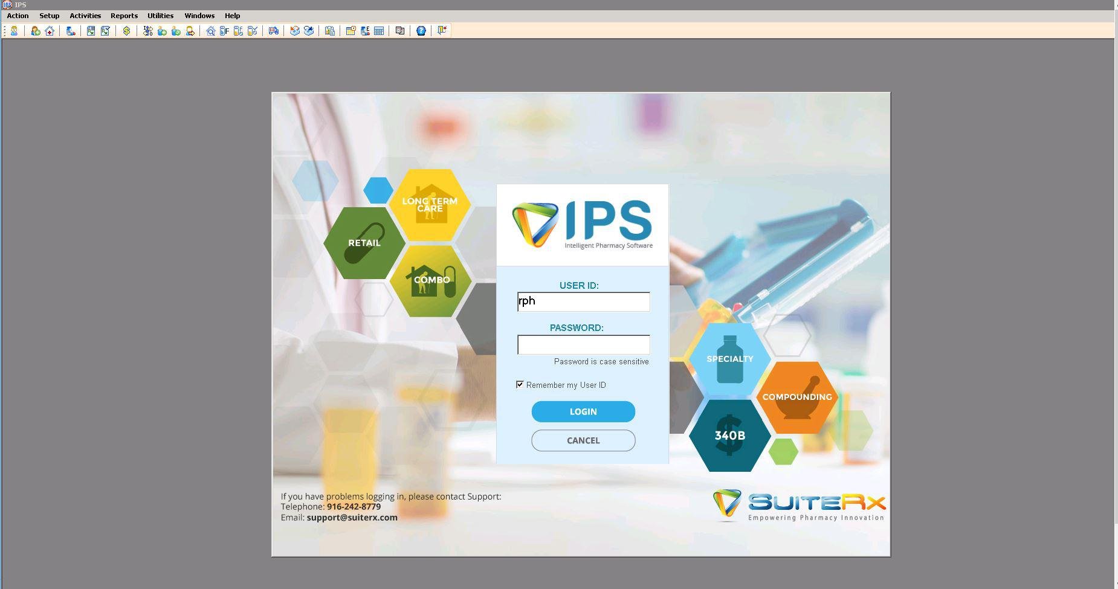Click the vial with F and clock icon
Image resolution: width=1118 pixels, height=589 pixels.
(x=238, y=31)
